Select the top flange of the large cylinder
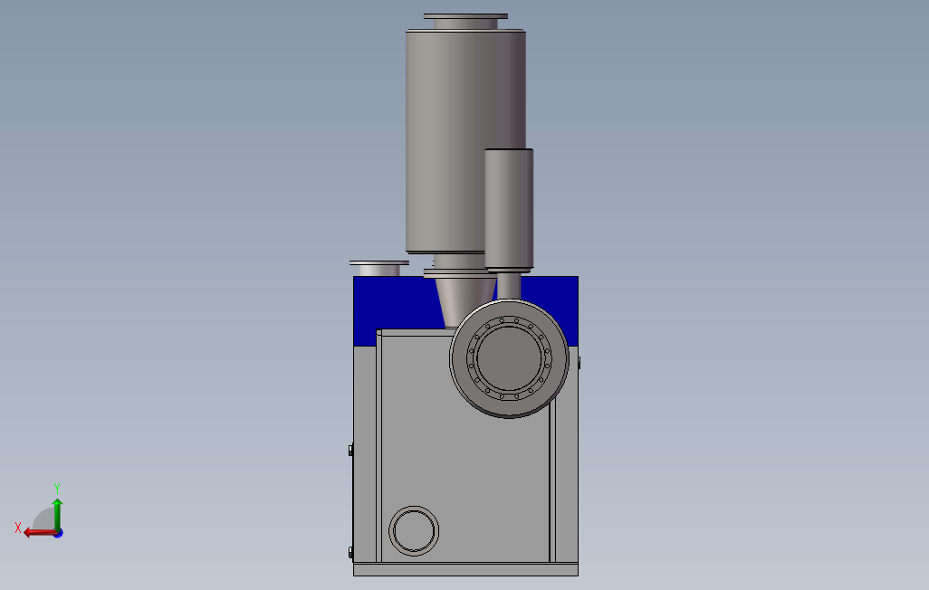The image size is (929, 590). [465, 16]
